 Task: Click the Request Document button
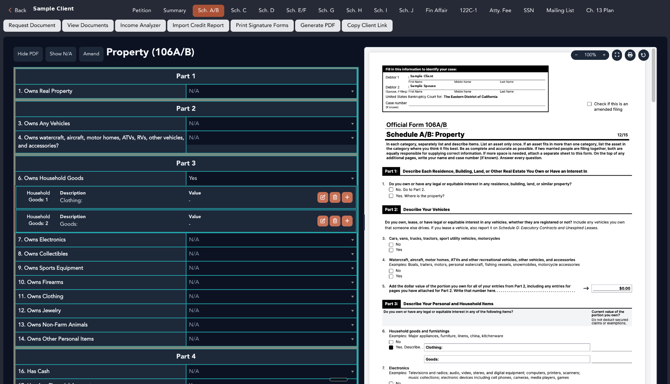(32, 26)
